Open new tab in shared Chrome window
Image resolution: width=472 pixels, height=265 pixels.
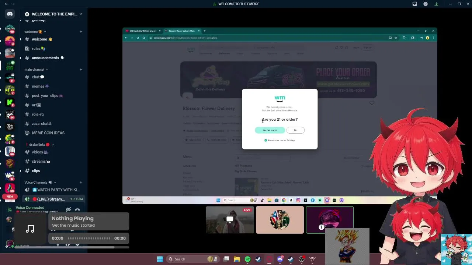pyautogui.click(x=205, y=31)
